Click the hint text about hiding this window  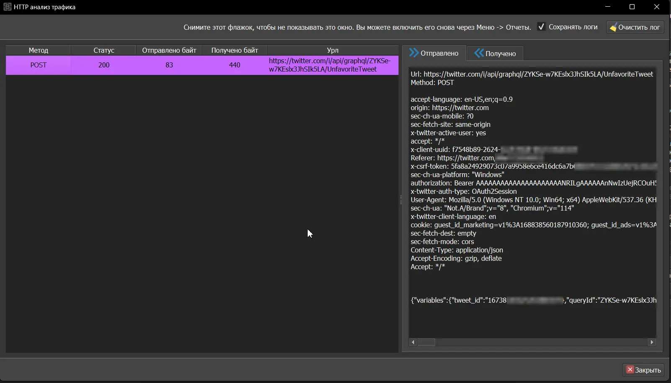(357, 27)
